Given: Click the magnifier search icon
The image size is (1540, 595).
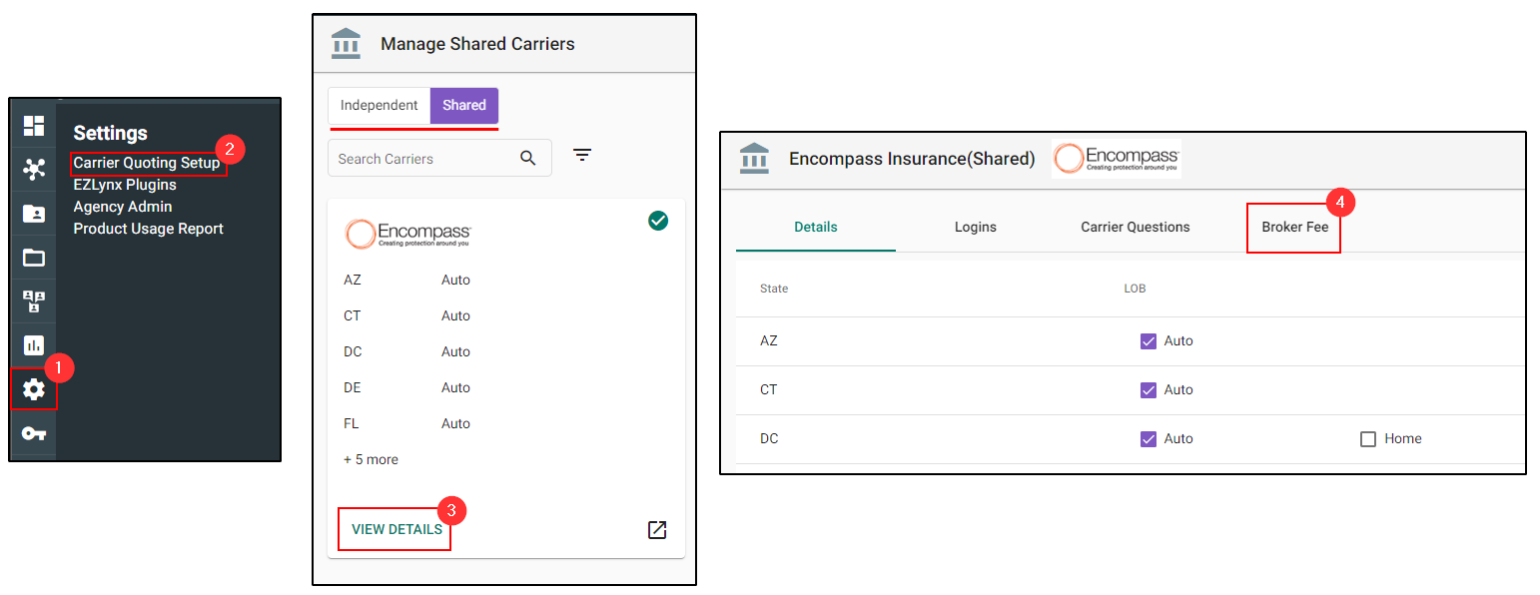Looking at the screenshot, I should 528,158.
